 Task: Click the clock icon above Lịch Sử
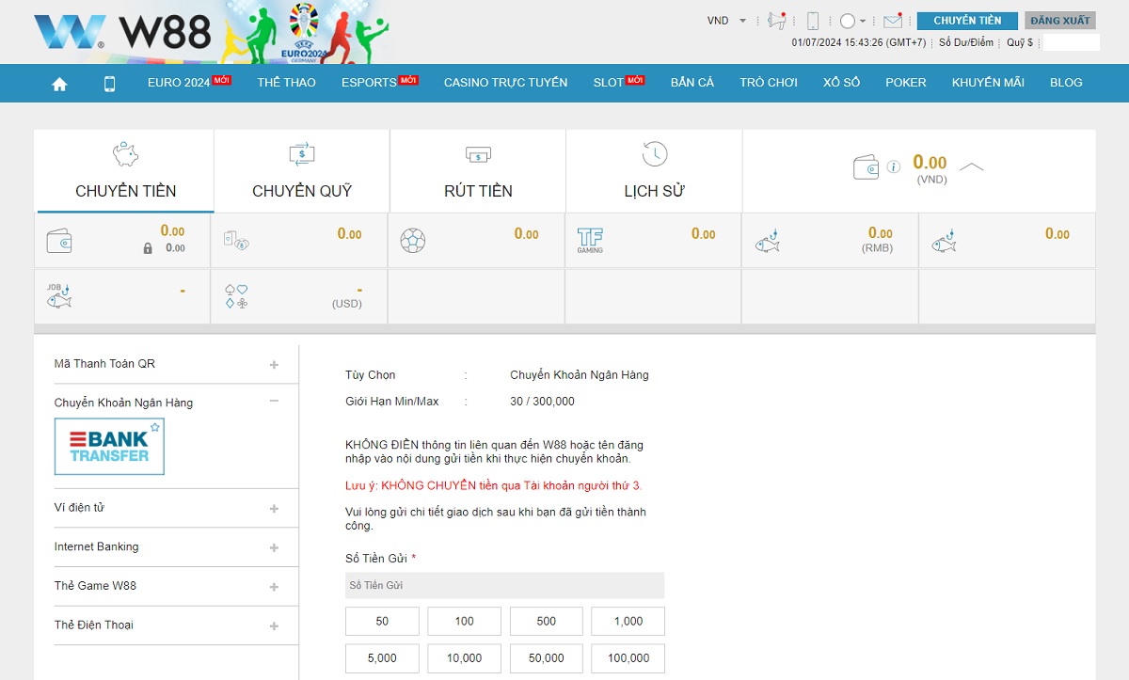point(654,152)
